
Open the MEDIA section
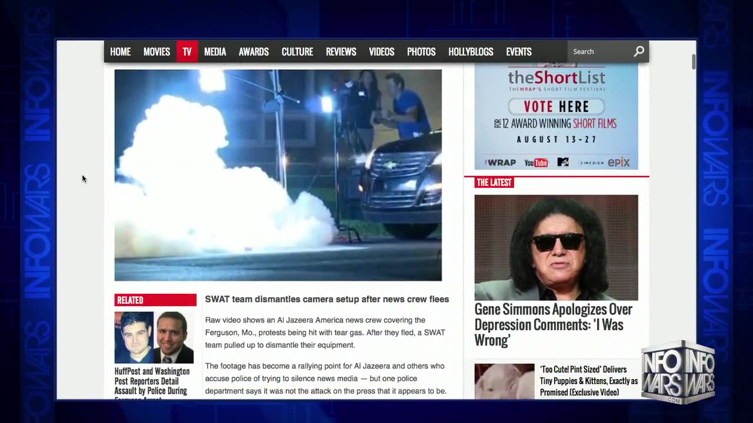[215, 52]
